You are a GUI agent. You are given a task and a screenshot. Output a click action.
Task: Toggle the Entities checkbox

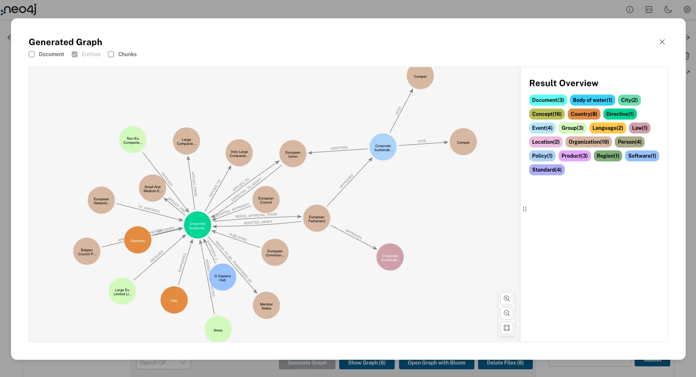(x=75, y=54)
